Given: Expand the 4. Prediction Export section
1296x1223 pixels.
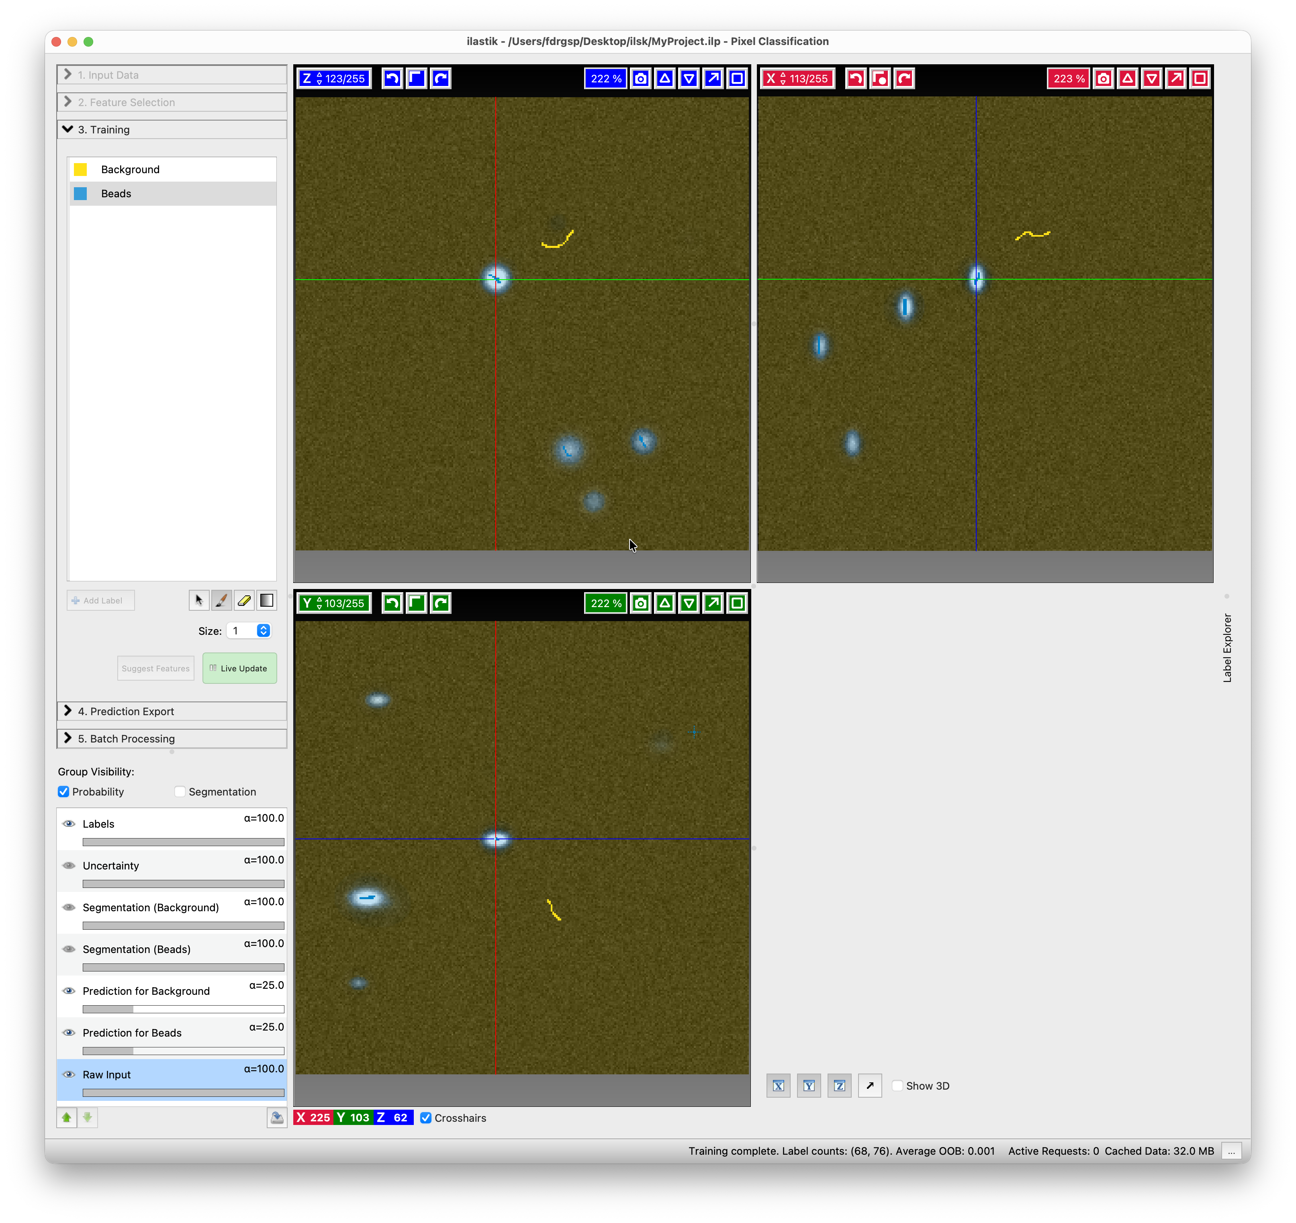Looking at the screenshot, I should click(x=172, y=711).
